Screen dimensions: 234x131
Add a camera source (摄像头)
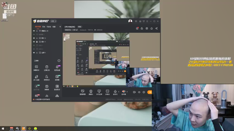coord(91,92)
